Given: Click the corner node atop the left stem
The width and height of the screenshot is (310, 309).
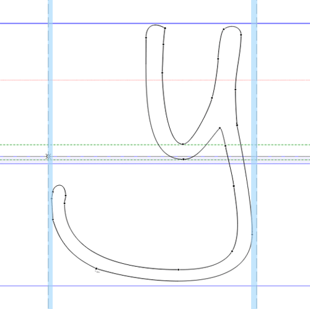Looking at the screenshot, I should coord(165,28).
